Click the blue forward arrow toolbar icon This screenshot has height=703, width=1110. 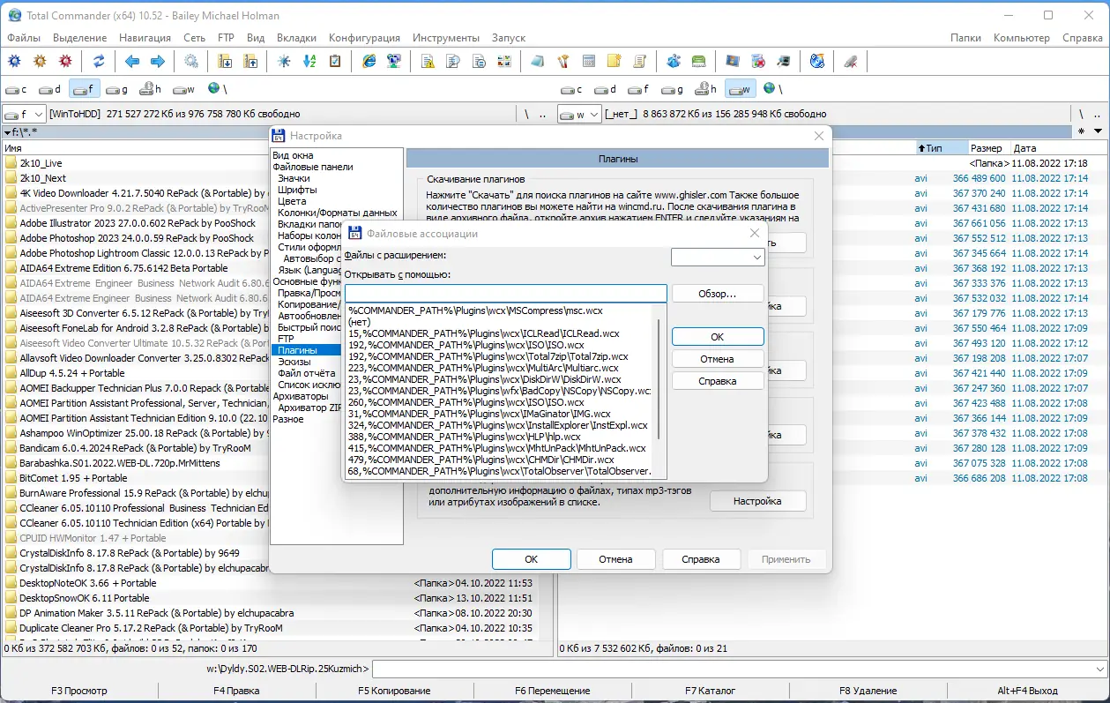click(158, 61)
